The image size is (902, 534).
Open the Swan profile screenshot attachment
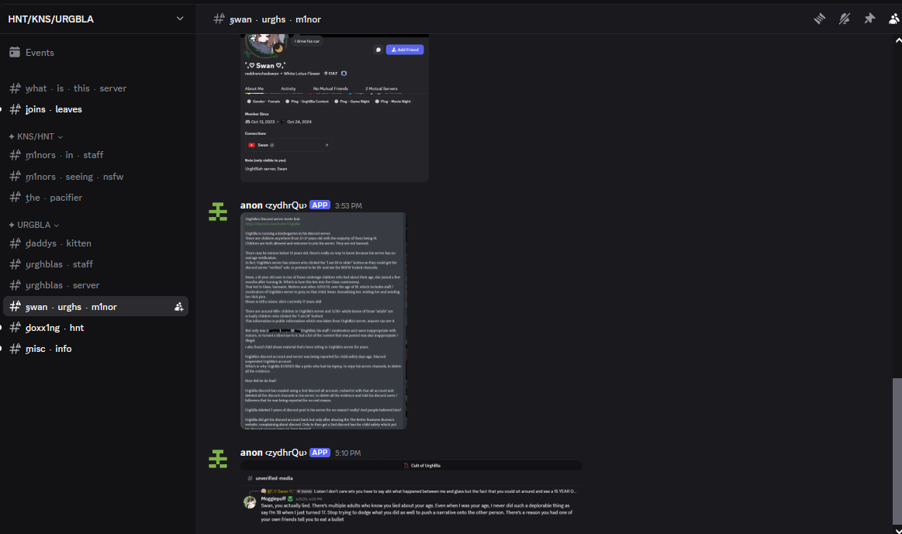334,108
